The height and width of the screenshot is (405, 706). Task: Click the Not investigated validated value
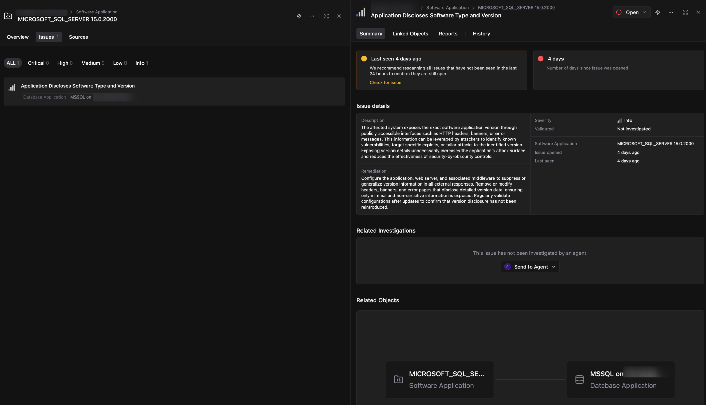coord(634,129)
